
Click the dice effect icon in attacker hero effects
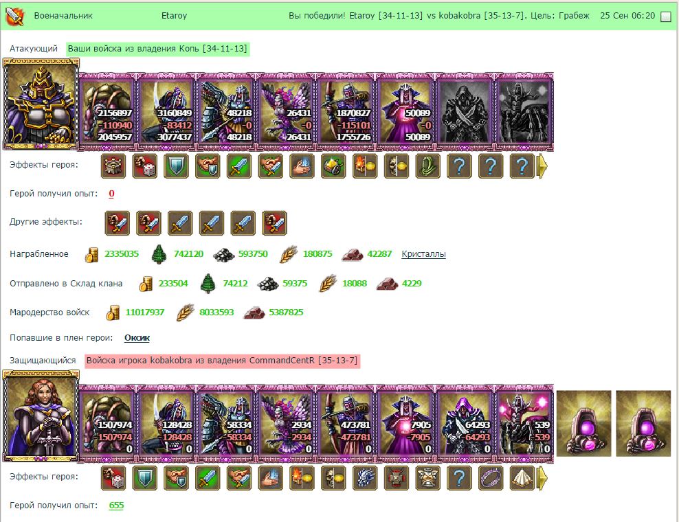tap(144, 166)
